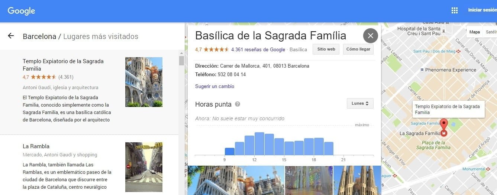Open the Lunes day dropdown
The image size is (497, 195).
coord(360,103)
